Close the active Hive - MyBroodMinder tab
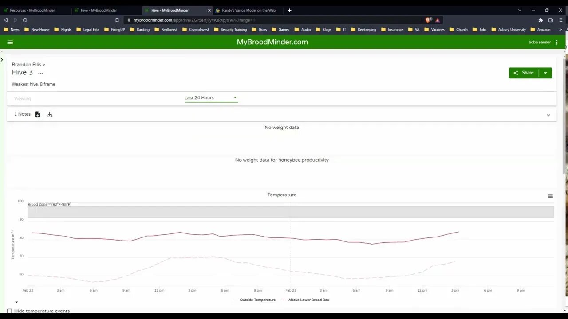This screenshot has width=568, height=319. tap(209, 10)
